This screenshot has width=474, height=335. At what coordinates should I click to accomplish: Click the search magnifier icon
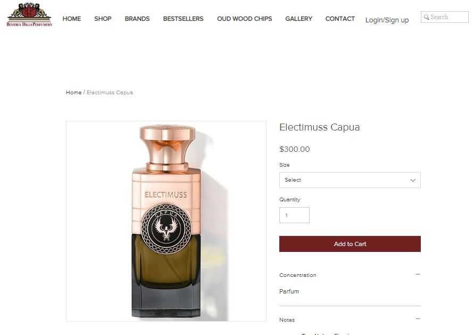coord(426,17)
